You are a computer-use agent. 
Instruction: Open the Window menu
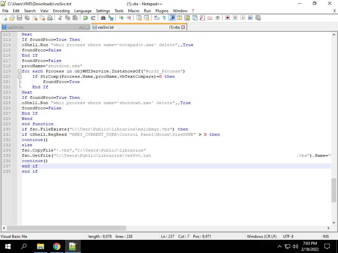coord(180,11)
